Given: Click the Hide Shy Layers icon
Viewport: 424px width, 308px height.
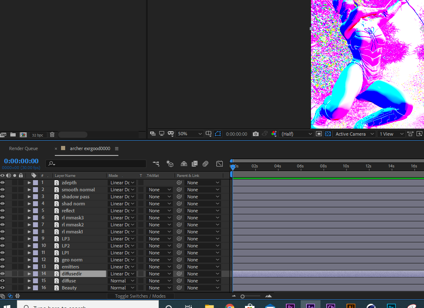Looking at the screenshot, I should (184, 164).
